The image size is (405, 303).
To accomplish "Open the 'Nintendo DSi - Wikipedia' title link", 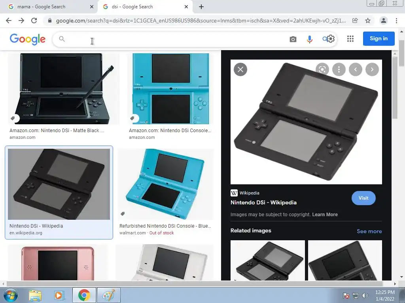I will pyautogui.click(x=263, y=202).
